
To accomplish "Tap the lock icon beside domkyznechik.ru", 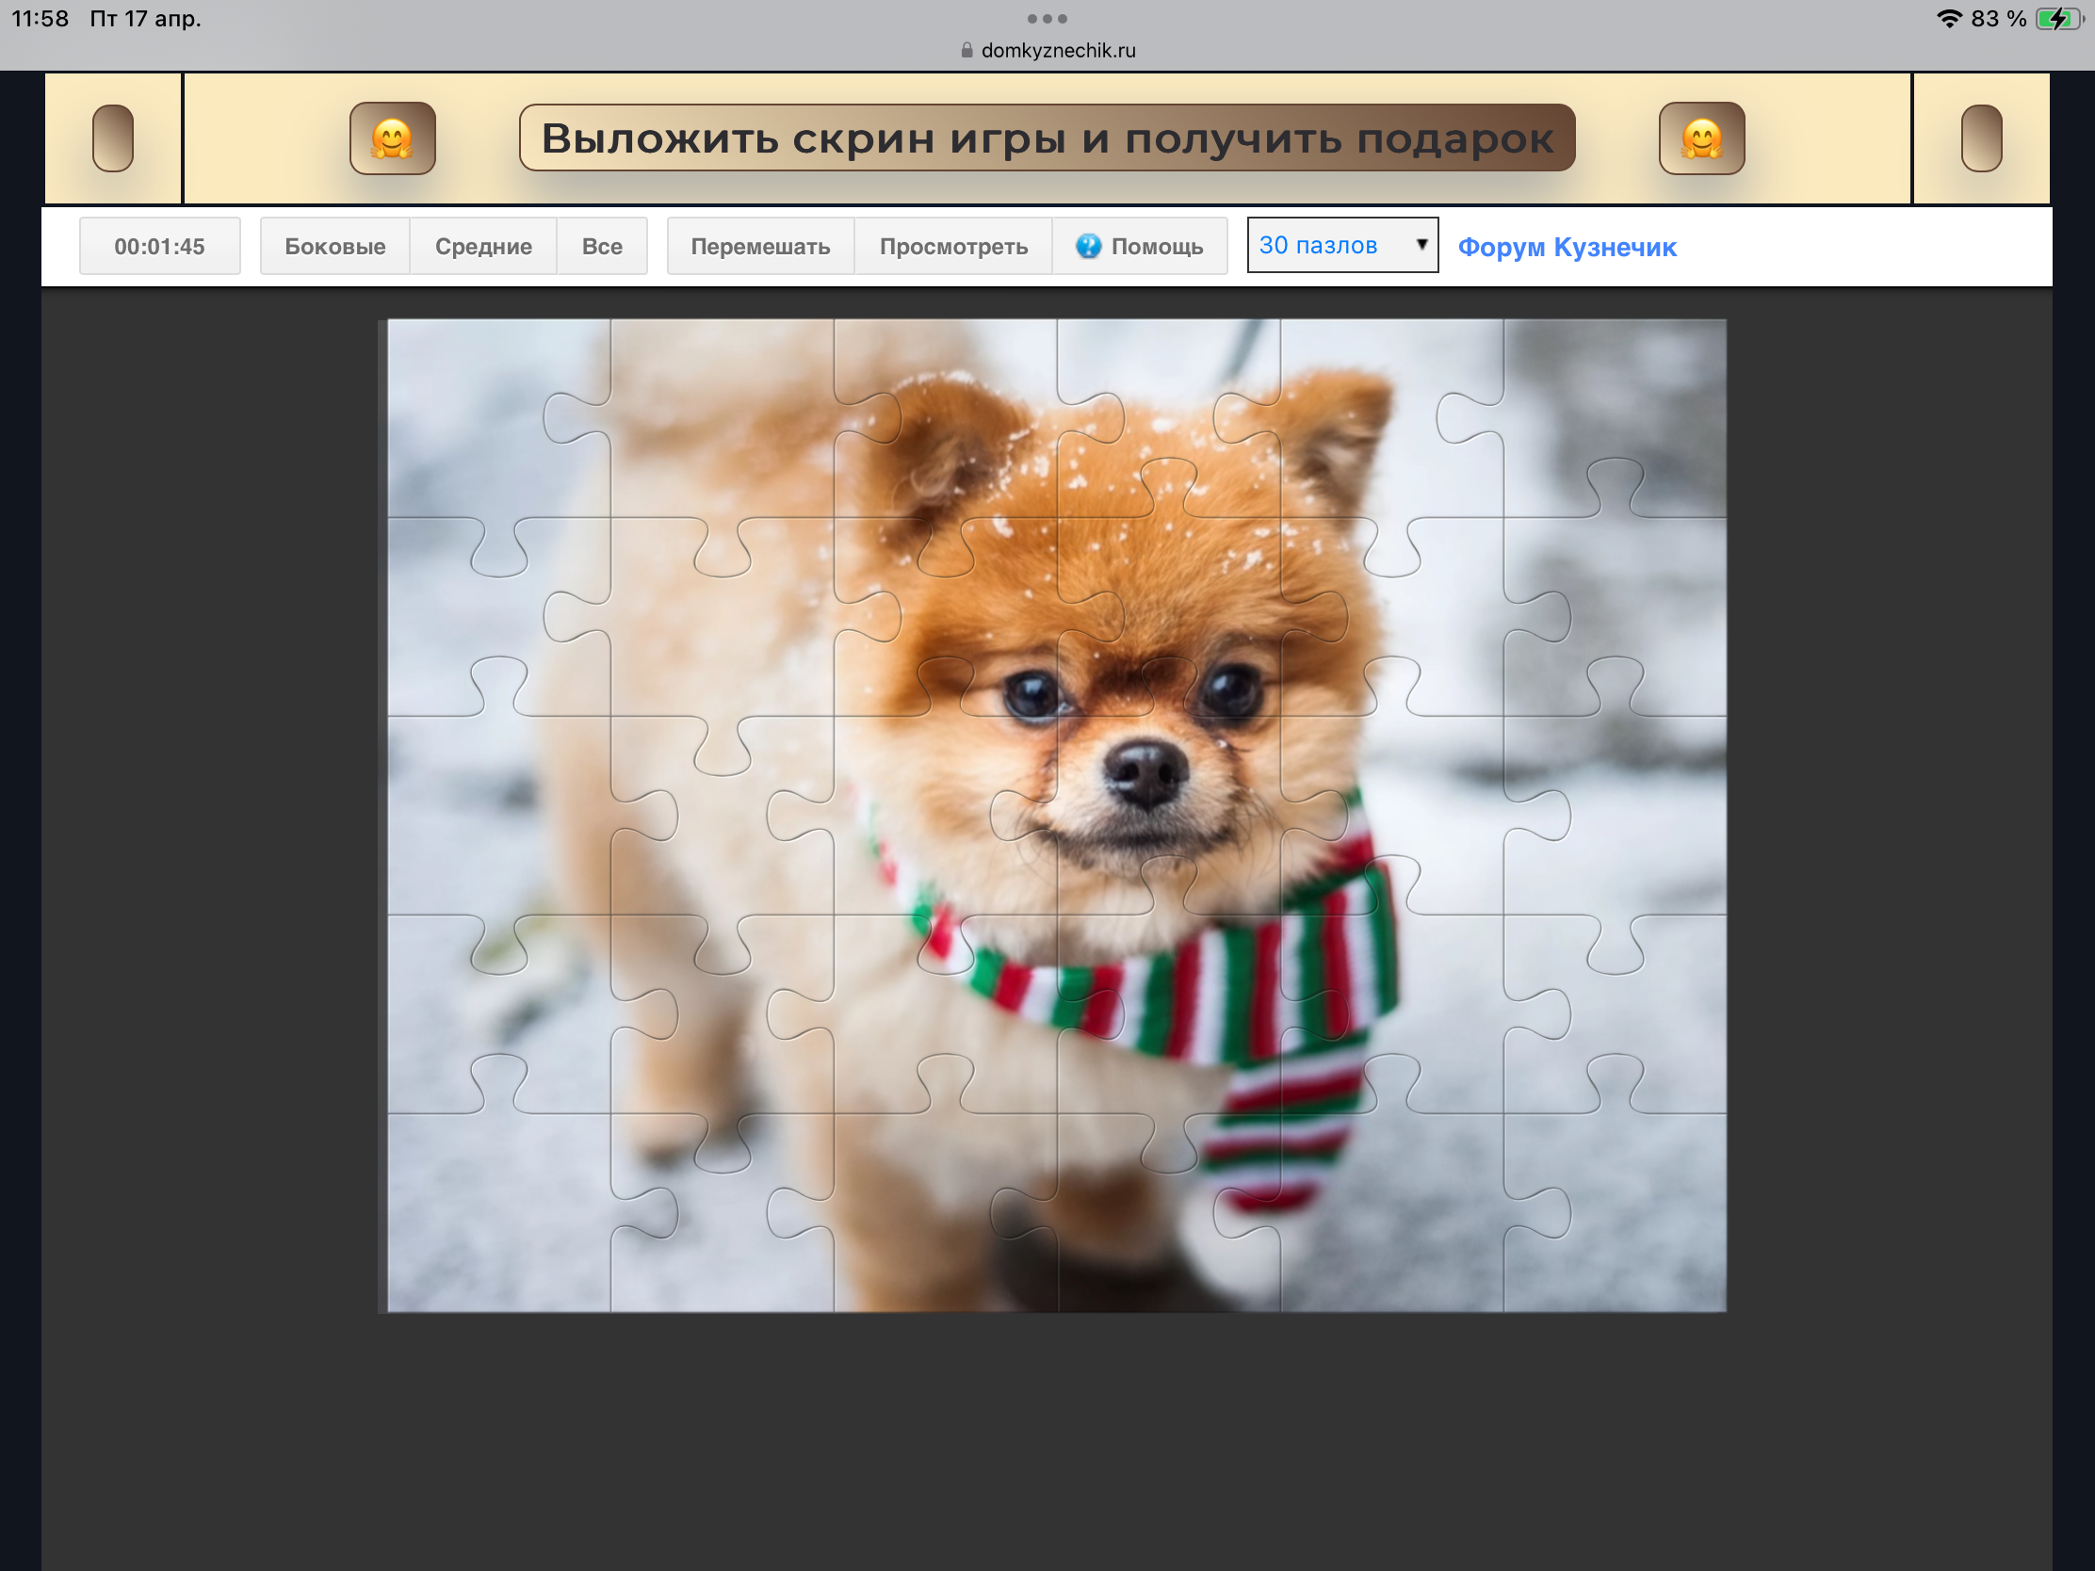I will click(966, 50).
